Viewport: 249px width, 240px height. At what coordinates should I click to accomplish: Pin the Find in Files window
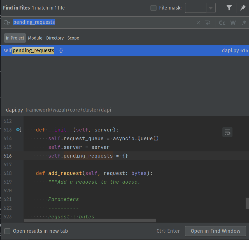coord(243,8)
